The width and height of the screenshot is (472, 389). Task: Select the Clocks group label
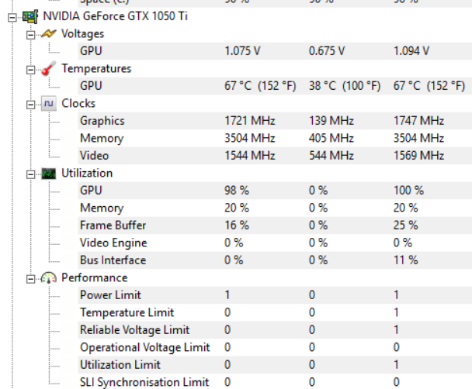click(78, 104)
